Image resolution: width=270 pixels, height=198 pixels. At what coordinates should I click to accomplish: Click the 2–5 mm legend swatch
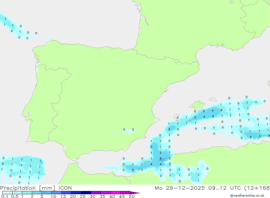pyautogui.click(x=37, y=193)
